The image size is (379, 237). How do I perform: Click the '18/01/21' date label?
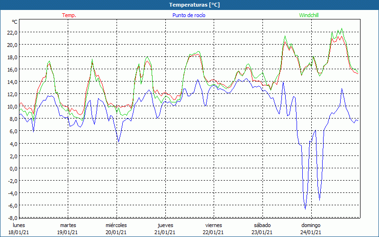click(19, 232)
